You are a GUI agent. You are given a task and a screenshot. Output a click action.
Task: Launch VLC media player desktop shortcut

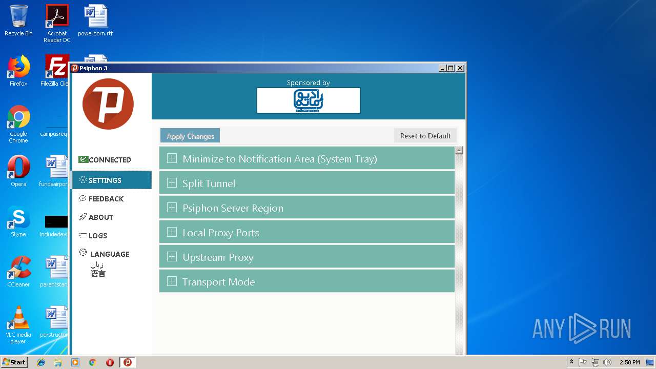18,325
